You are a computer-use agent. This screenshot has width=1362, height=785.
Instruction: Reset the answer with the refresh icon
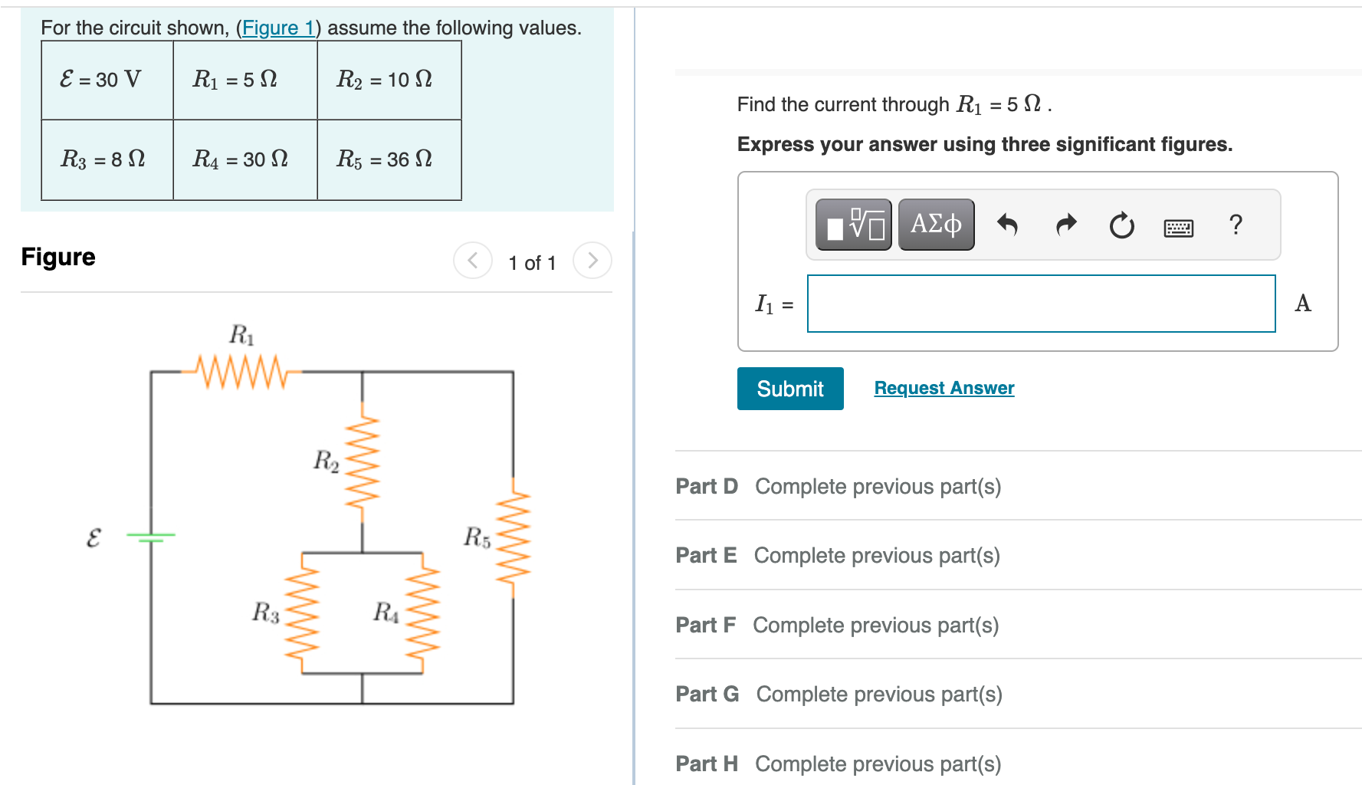pos(1121,224)
